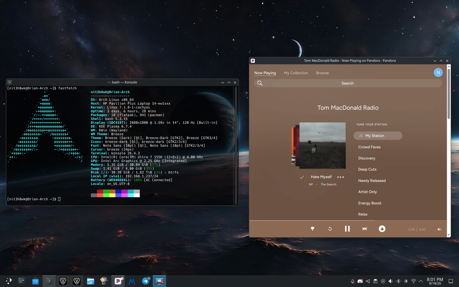Click the Pandora volume speaker icon

[439, 230]
